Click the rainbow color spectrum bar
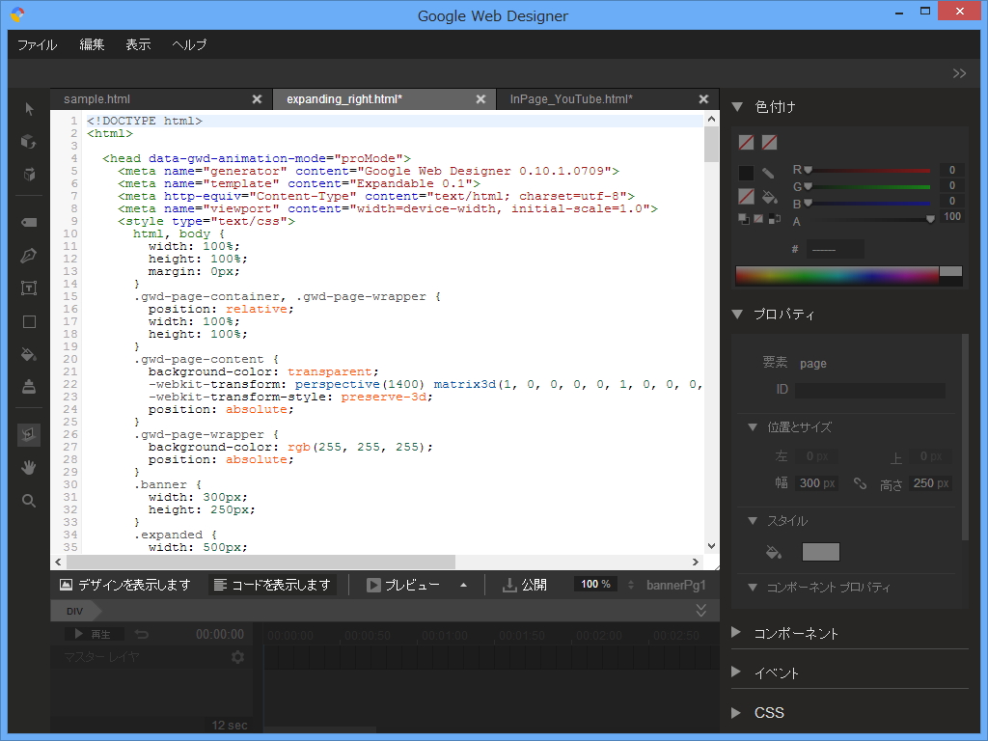Screen dimensions: 988x741 pyautogui.click(x=836, y=276)
